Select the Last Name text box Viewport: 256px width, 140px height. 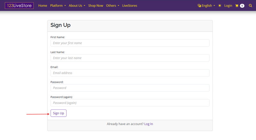[130, 58]
